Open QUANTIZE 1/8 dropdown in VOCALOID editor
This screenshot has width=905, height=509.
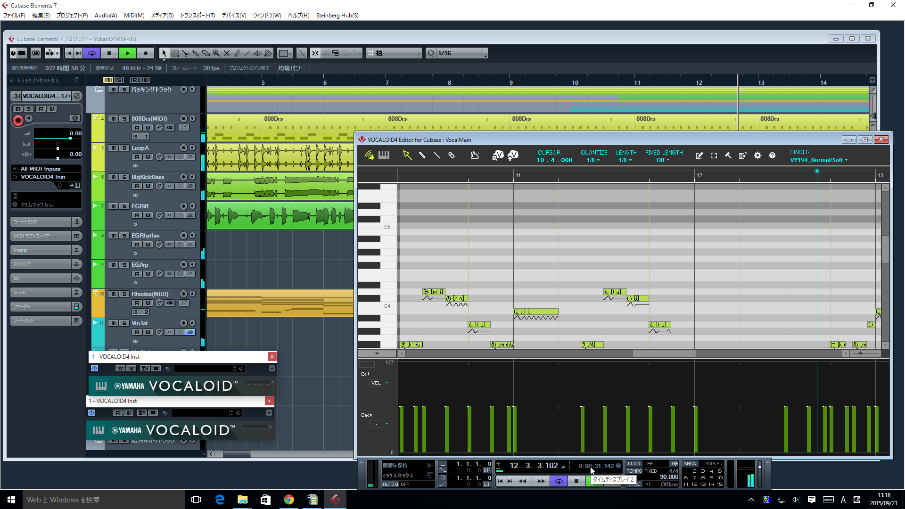pyautogui.click(x=593, y=160)
